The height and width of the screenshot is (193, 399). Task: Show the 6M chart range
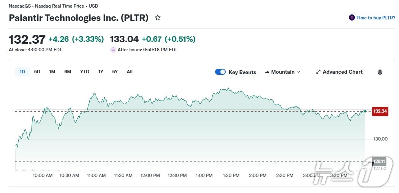pyautogui.click(x=68, y=72)
